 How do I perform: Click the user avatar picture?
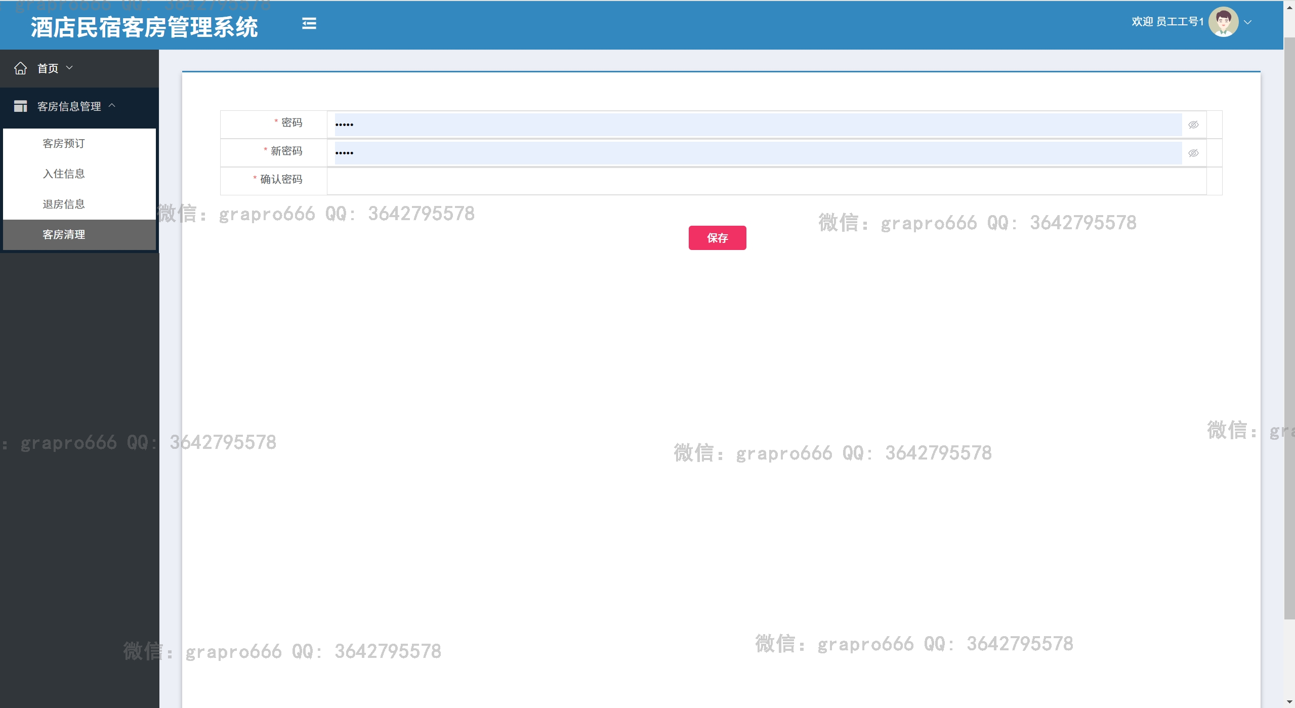coord(1223,22)
